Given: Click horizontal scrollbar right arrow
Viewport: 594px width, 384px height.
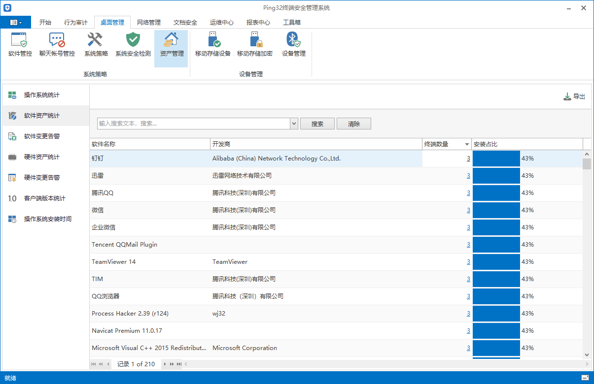Looking at the screenshot, I should click(x=587, y=364).
